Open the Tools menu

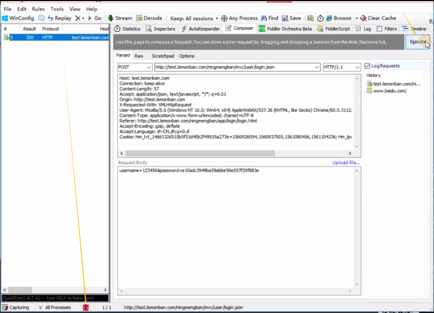pyautogui.click(x=57, y=9)
